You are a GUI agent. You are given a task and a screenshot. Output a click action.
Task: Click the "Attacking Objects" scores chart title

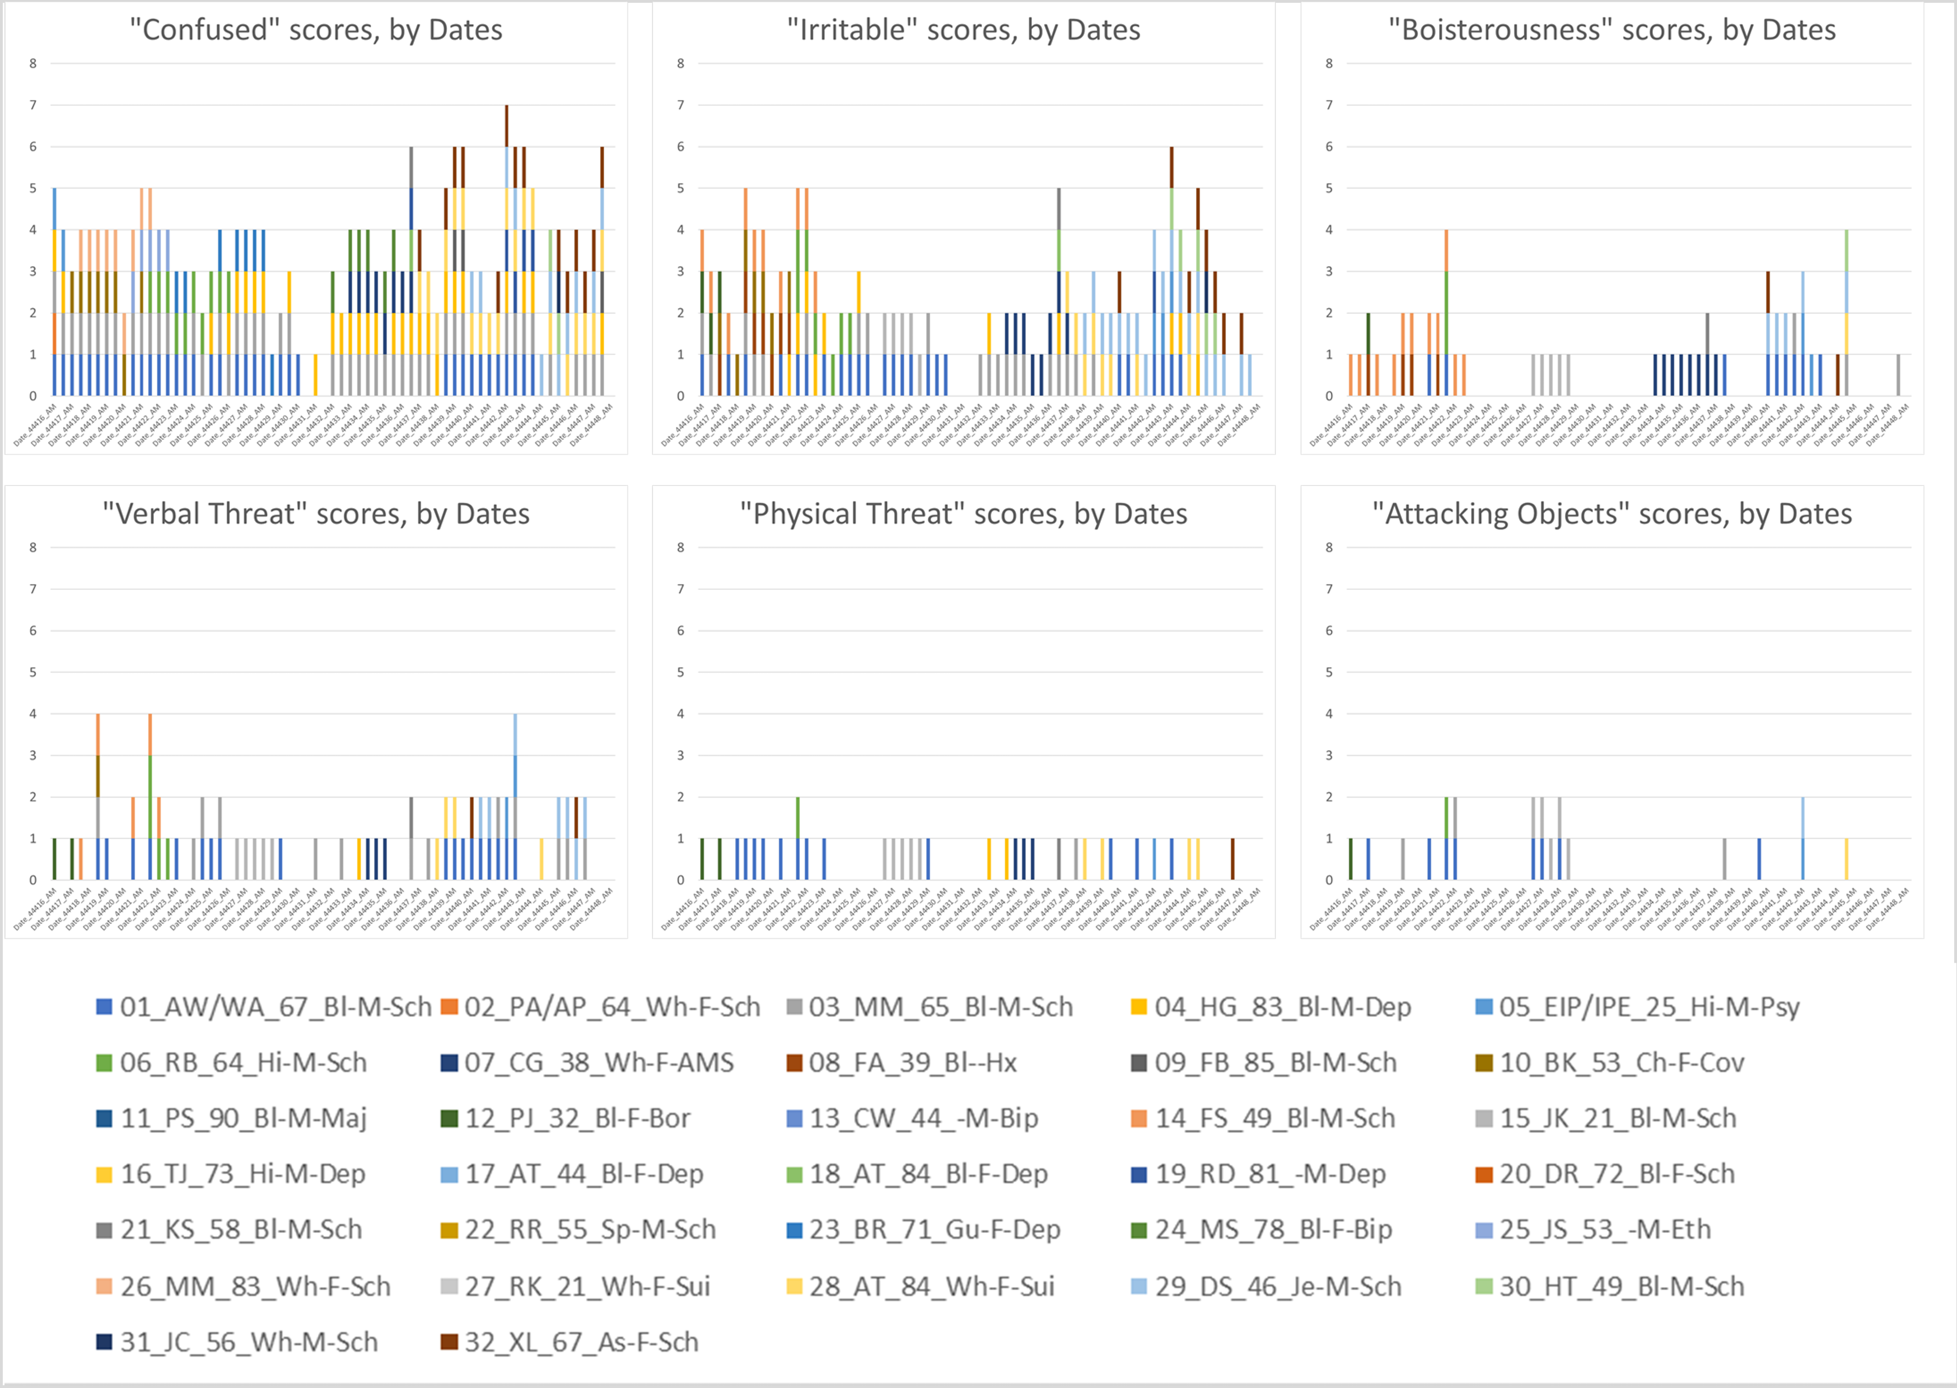tap(1612, 514)
